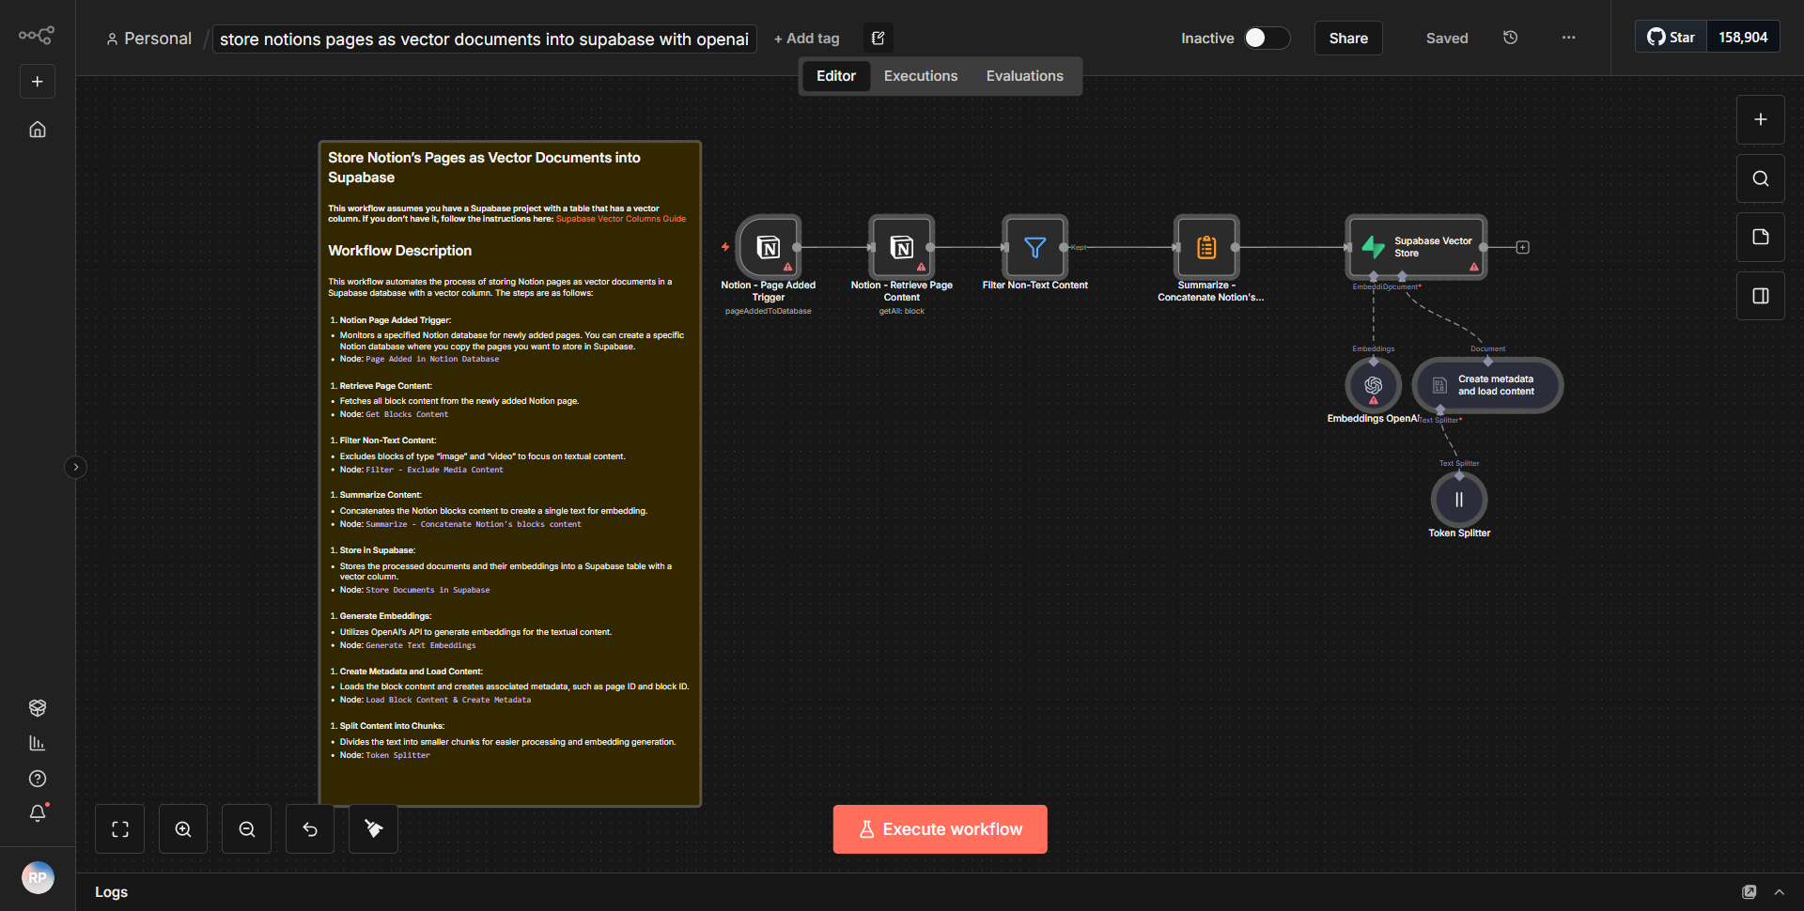Select the Filter Non-Text Content node
Viewport: 1804px width, 911px height.
(x=1035, y=247)
